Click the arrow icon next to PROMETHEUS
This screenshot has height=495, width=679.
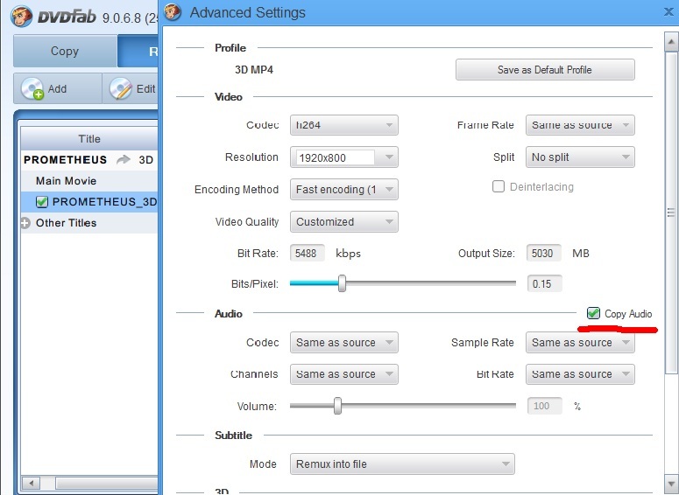[x=124, y=159]
